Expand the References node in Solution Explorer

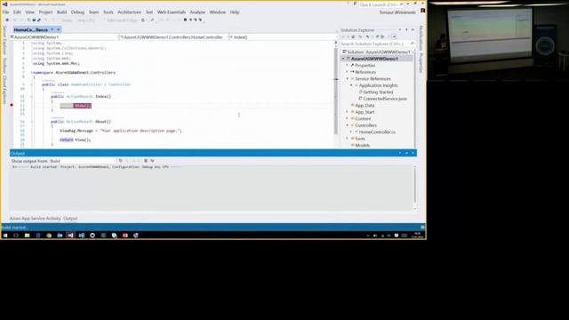(348, 72)
